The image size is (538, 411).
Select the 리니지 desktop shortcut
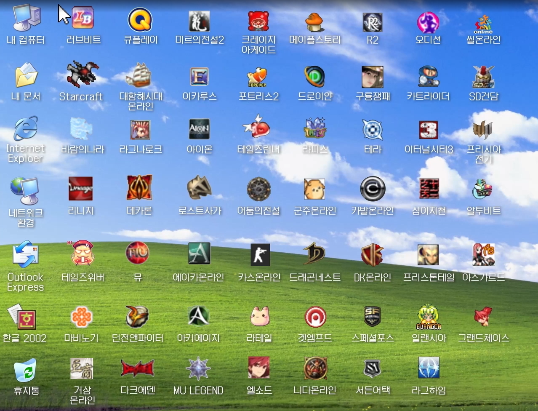pos(80,189)
